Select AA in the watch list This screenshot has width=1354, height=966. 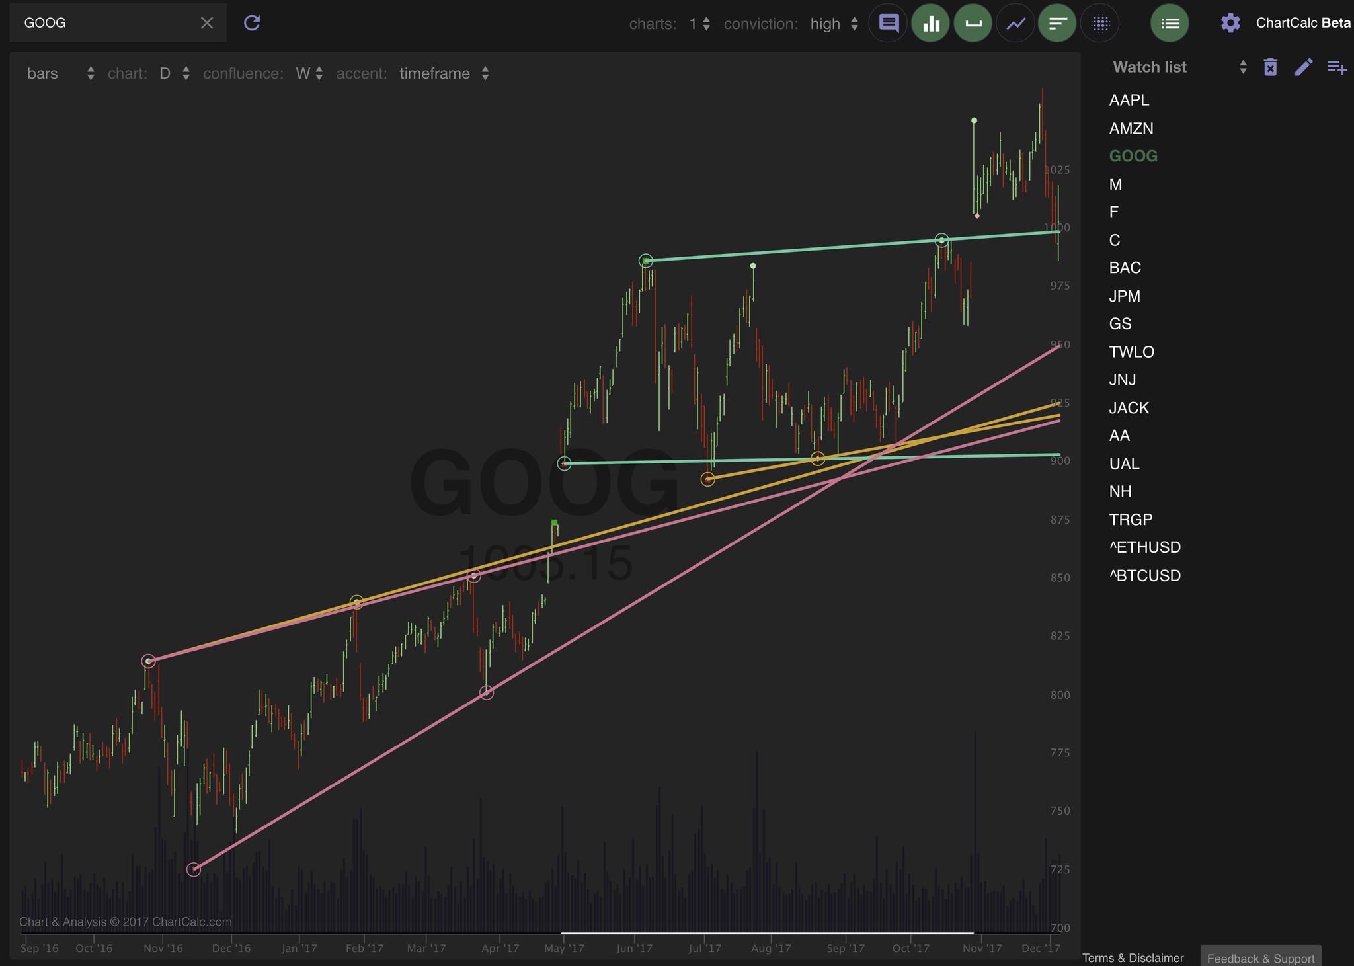tap(1119, 436)
